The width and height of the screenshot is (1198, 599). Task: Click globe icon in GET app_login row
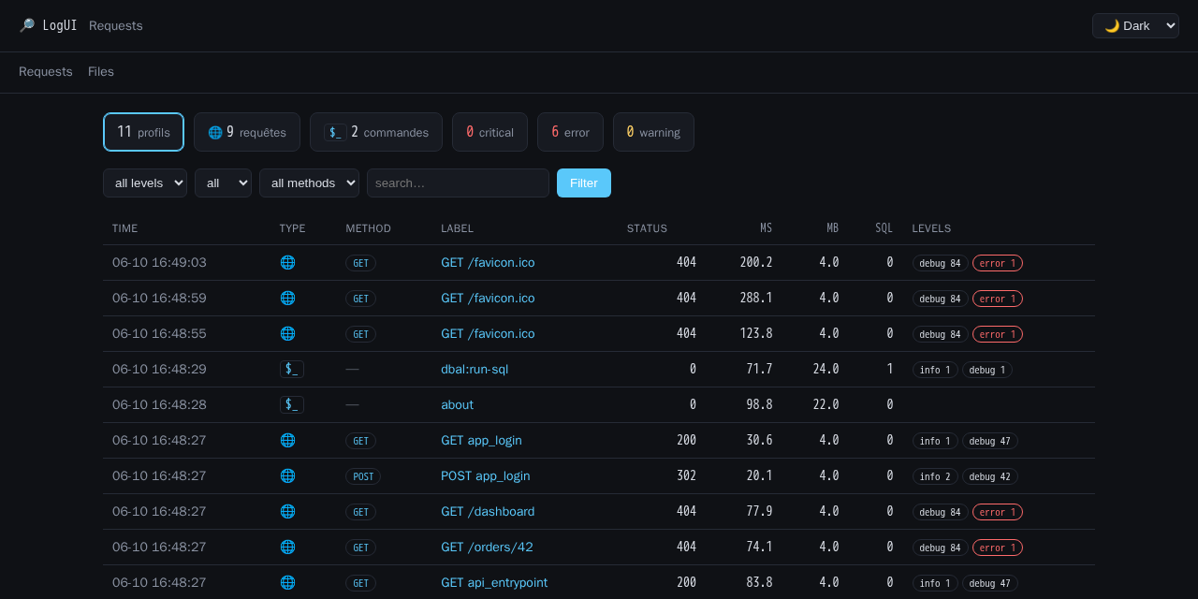pyautogui.click(x=287, y=440)
